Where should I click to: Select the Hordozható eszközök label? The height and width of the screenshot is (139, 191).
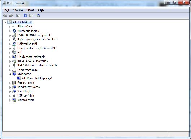tap(31, 57)
